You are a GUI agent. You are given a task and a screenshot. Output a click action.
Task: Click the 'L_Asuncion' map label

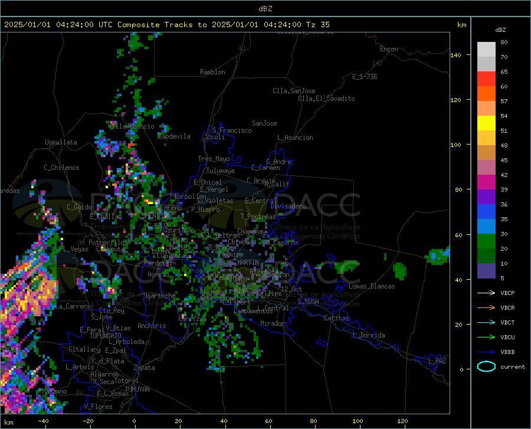click(x=295, y=137)
